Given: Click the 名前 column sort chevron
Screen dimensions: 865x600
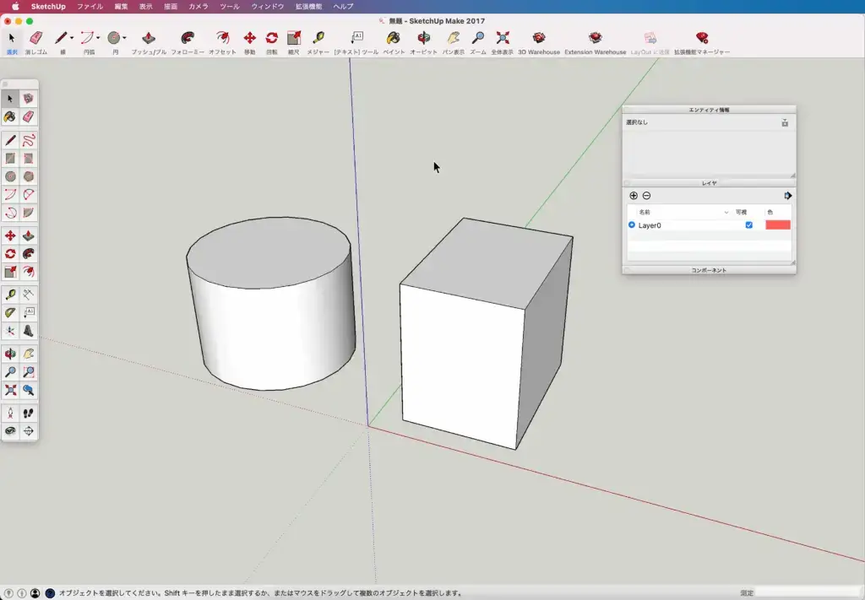Looking at the screenshot, I should [x=726, y=212].
